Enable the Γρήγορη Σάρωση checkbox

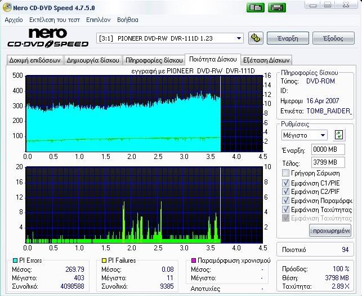tap(286, 173)
